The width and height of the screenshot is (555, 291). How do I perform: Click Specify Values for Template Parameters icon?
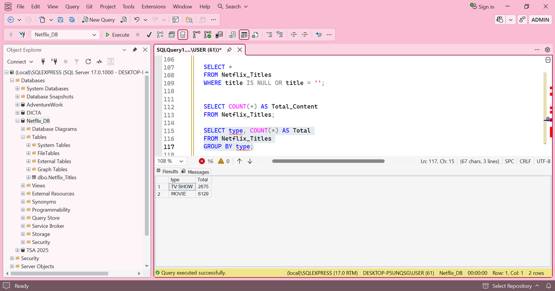click(x=318, y=35)
